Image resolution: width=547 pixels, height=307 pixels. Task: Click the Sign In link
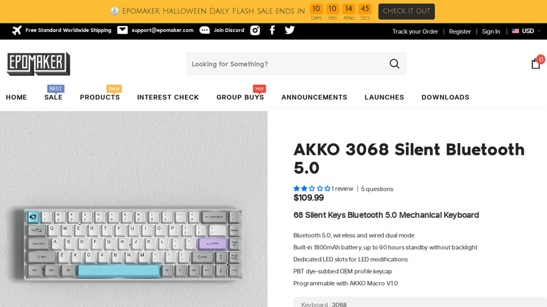[491, 31]
